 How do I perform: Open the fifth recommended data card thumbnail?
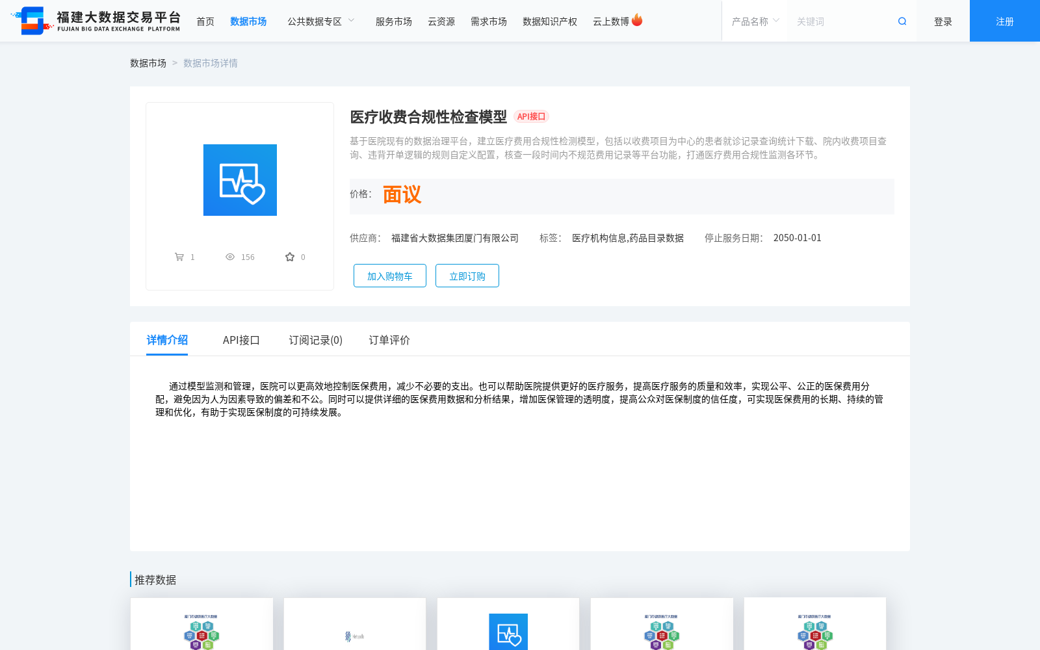(x=815, y=632)
